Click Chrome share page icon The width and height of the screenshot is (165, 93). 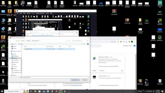pyautogui.click(x=112, y=42)
